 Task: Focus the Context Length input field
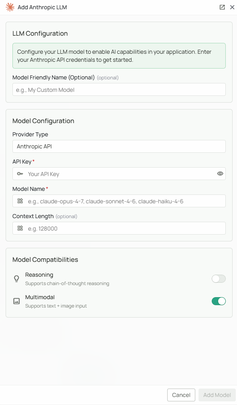click(119, 228)
